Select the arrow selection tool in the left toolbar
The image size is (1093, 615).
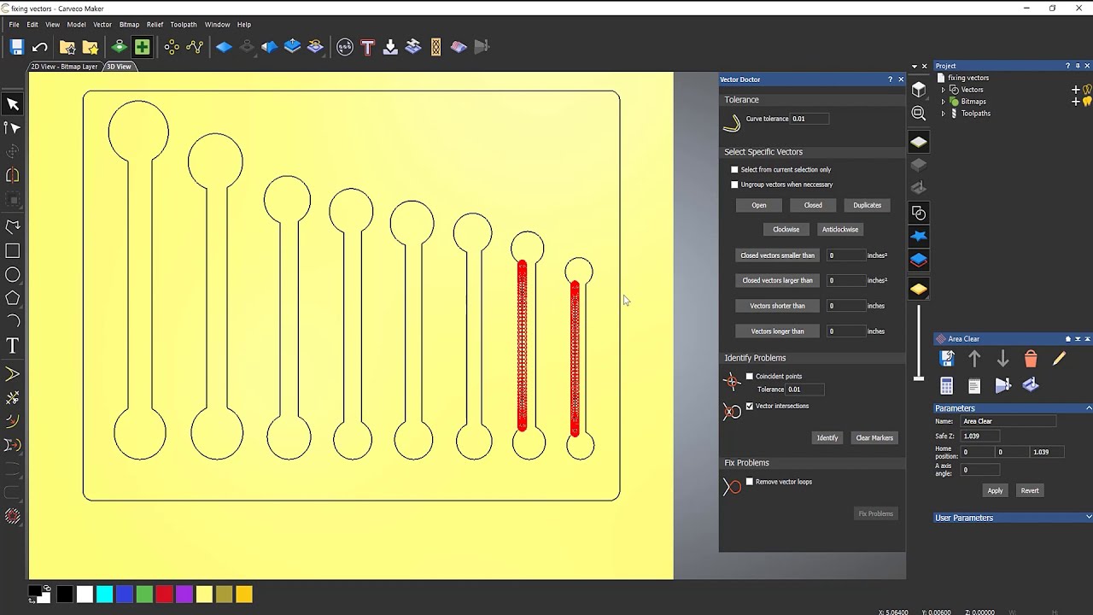13,104
